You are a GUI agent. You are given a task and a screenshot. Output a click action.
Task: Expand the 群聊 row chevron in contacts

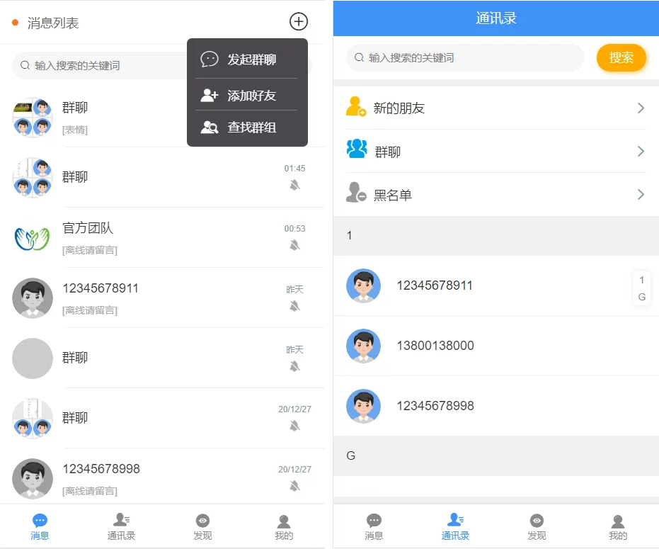tap(641, 150)
